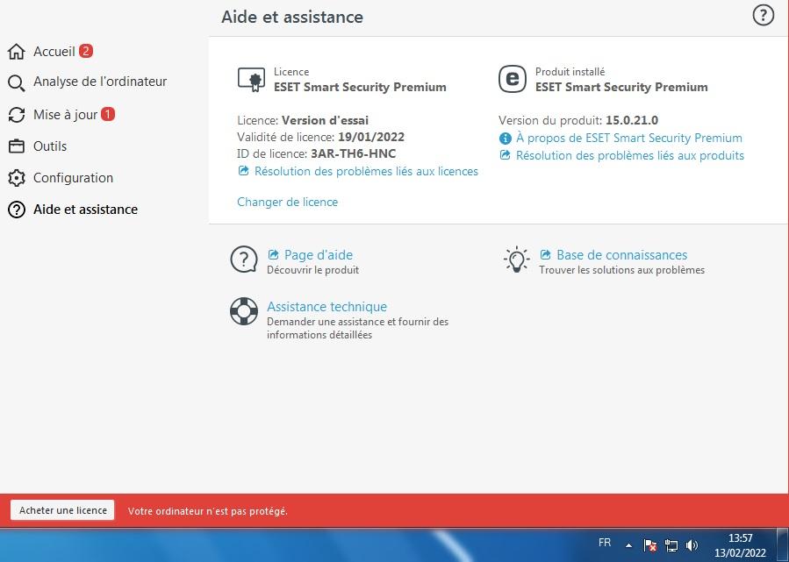Click the product version 15.0.21.0
Viewport: 789px width, 562px height.
[x=632, y=121]
